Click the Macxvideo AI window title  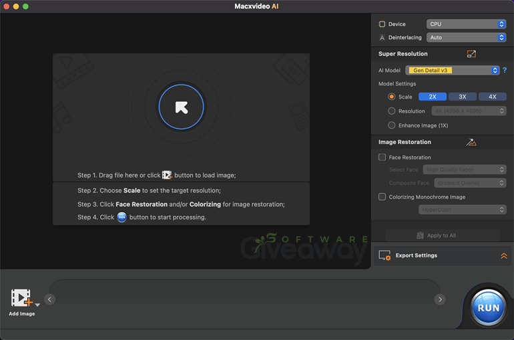[x=256, y=6]
